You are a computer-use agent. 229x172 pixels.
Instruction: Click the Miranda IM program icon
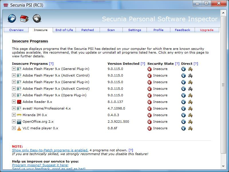pos(19,115)
